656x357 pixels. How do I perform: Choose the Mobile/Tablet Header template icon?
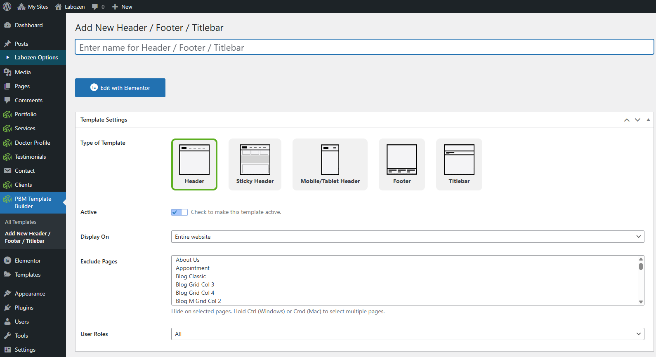click(330, 160)
